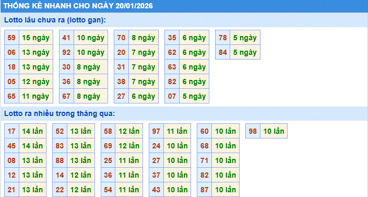Select lotto number 87 cell
The width and height of the screenshot is (368, 197).
(x=205, y=190)
